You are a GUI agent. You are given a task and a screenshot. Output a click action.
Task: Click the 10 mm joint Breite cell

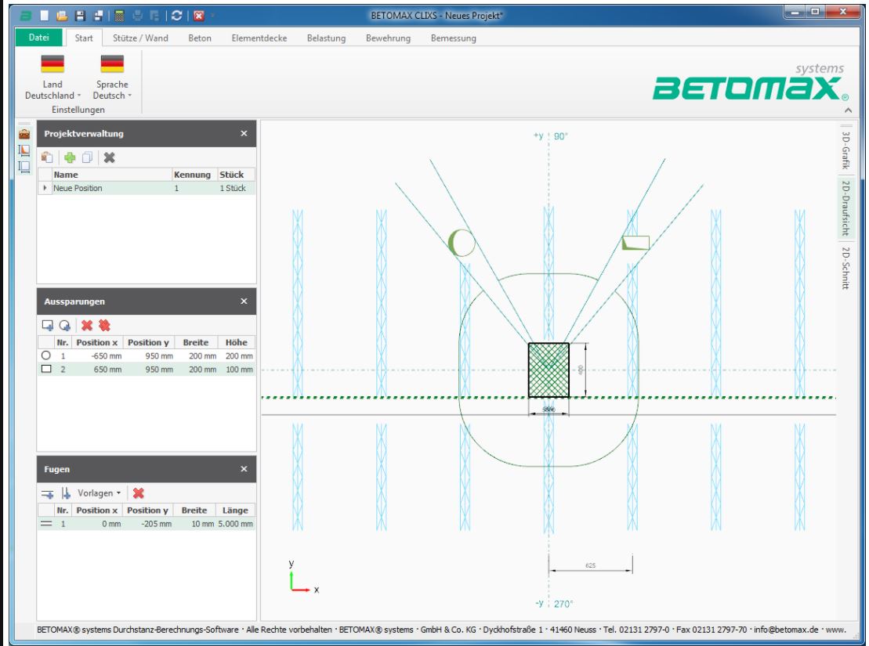click(194, 524)
